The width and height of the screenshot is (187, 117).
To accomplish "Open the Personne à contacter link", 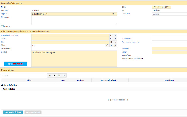I will [131, 42].
